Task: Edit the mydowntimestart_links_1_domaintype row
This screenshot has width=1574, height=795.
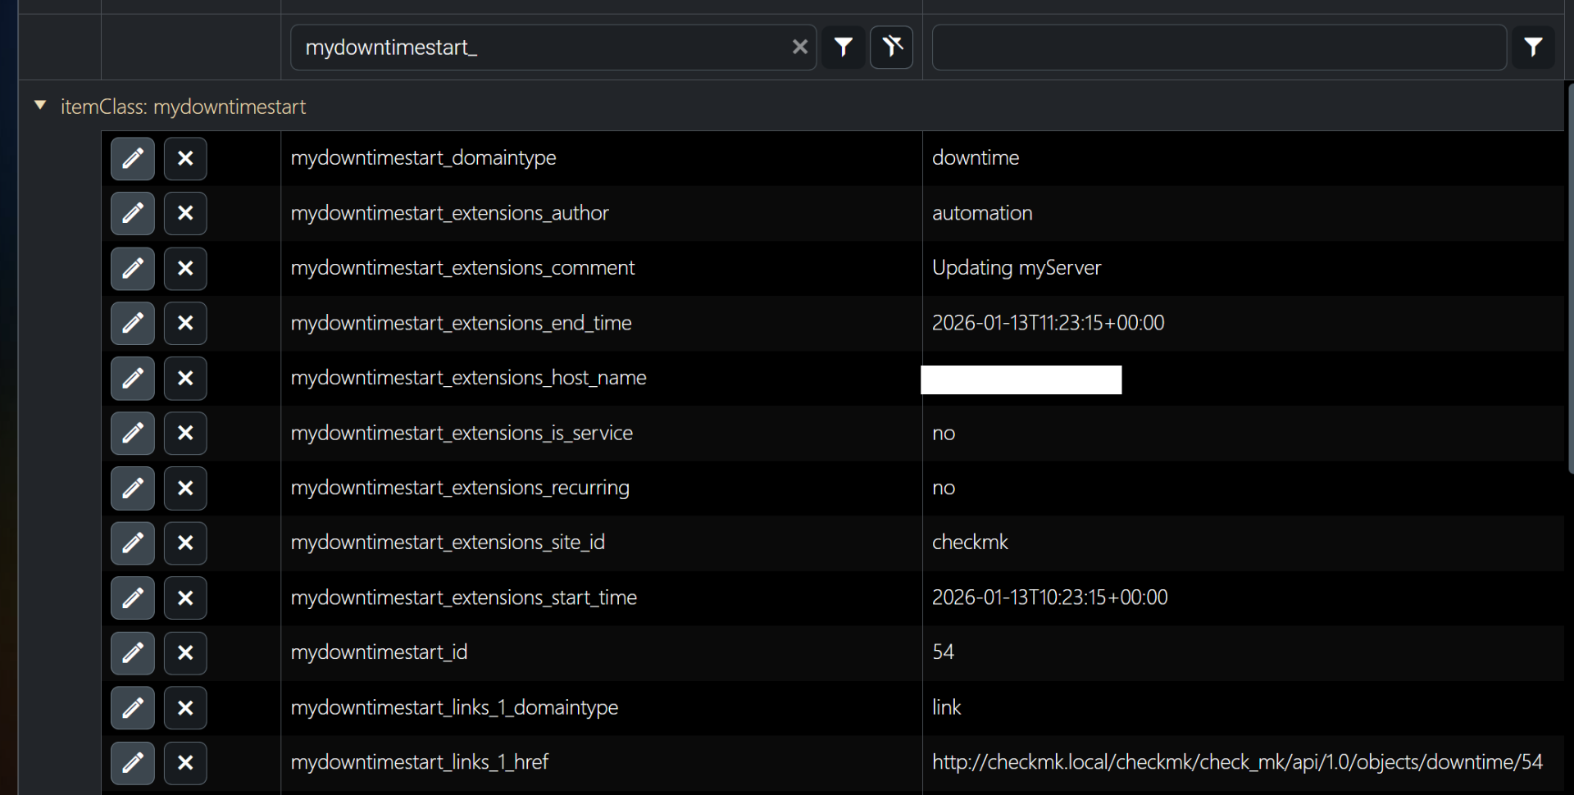Action: [x=133, y=707]
